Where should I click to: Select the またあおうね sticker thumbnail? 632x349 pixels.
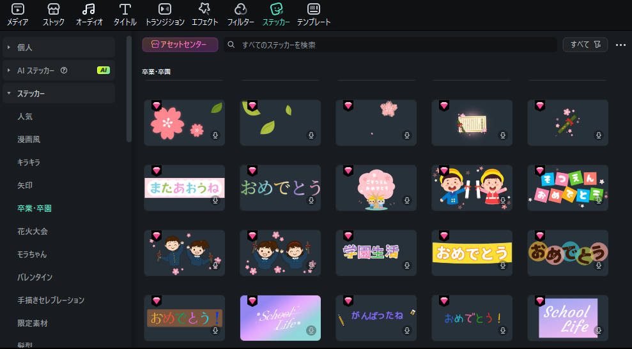coord(185,188)
